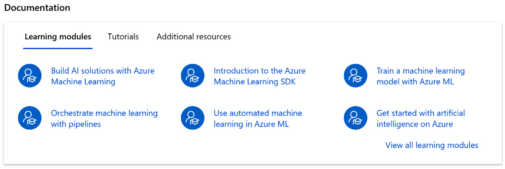The image size is (505, 169).
Task: Click the Get started with artificial intelligence icon
Action: coord(355,118)
